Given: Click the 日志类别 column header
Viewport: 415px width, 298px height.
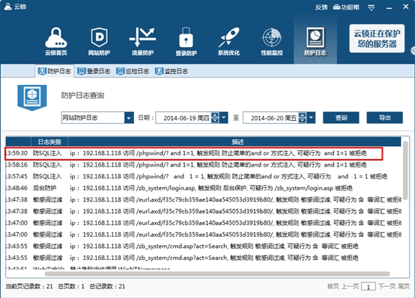Looking at the screenshot, I should click(x=49, y=142).
